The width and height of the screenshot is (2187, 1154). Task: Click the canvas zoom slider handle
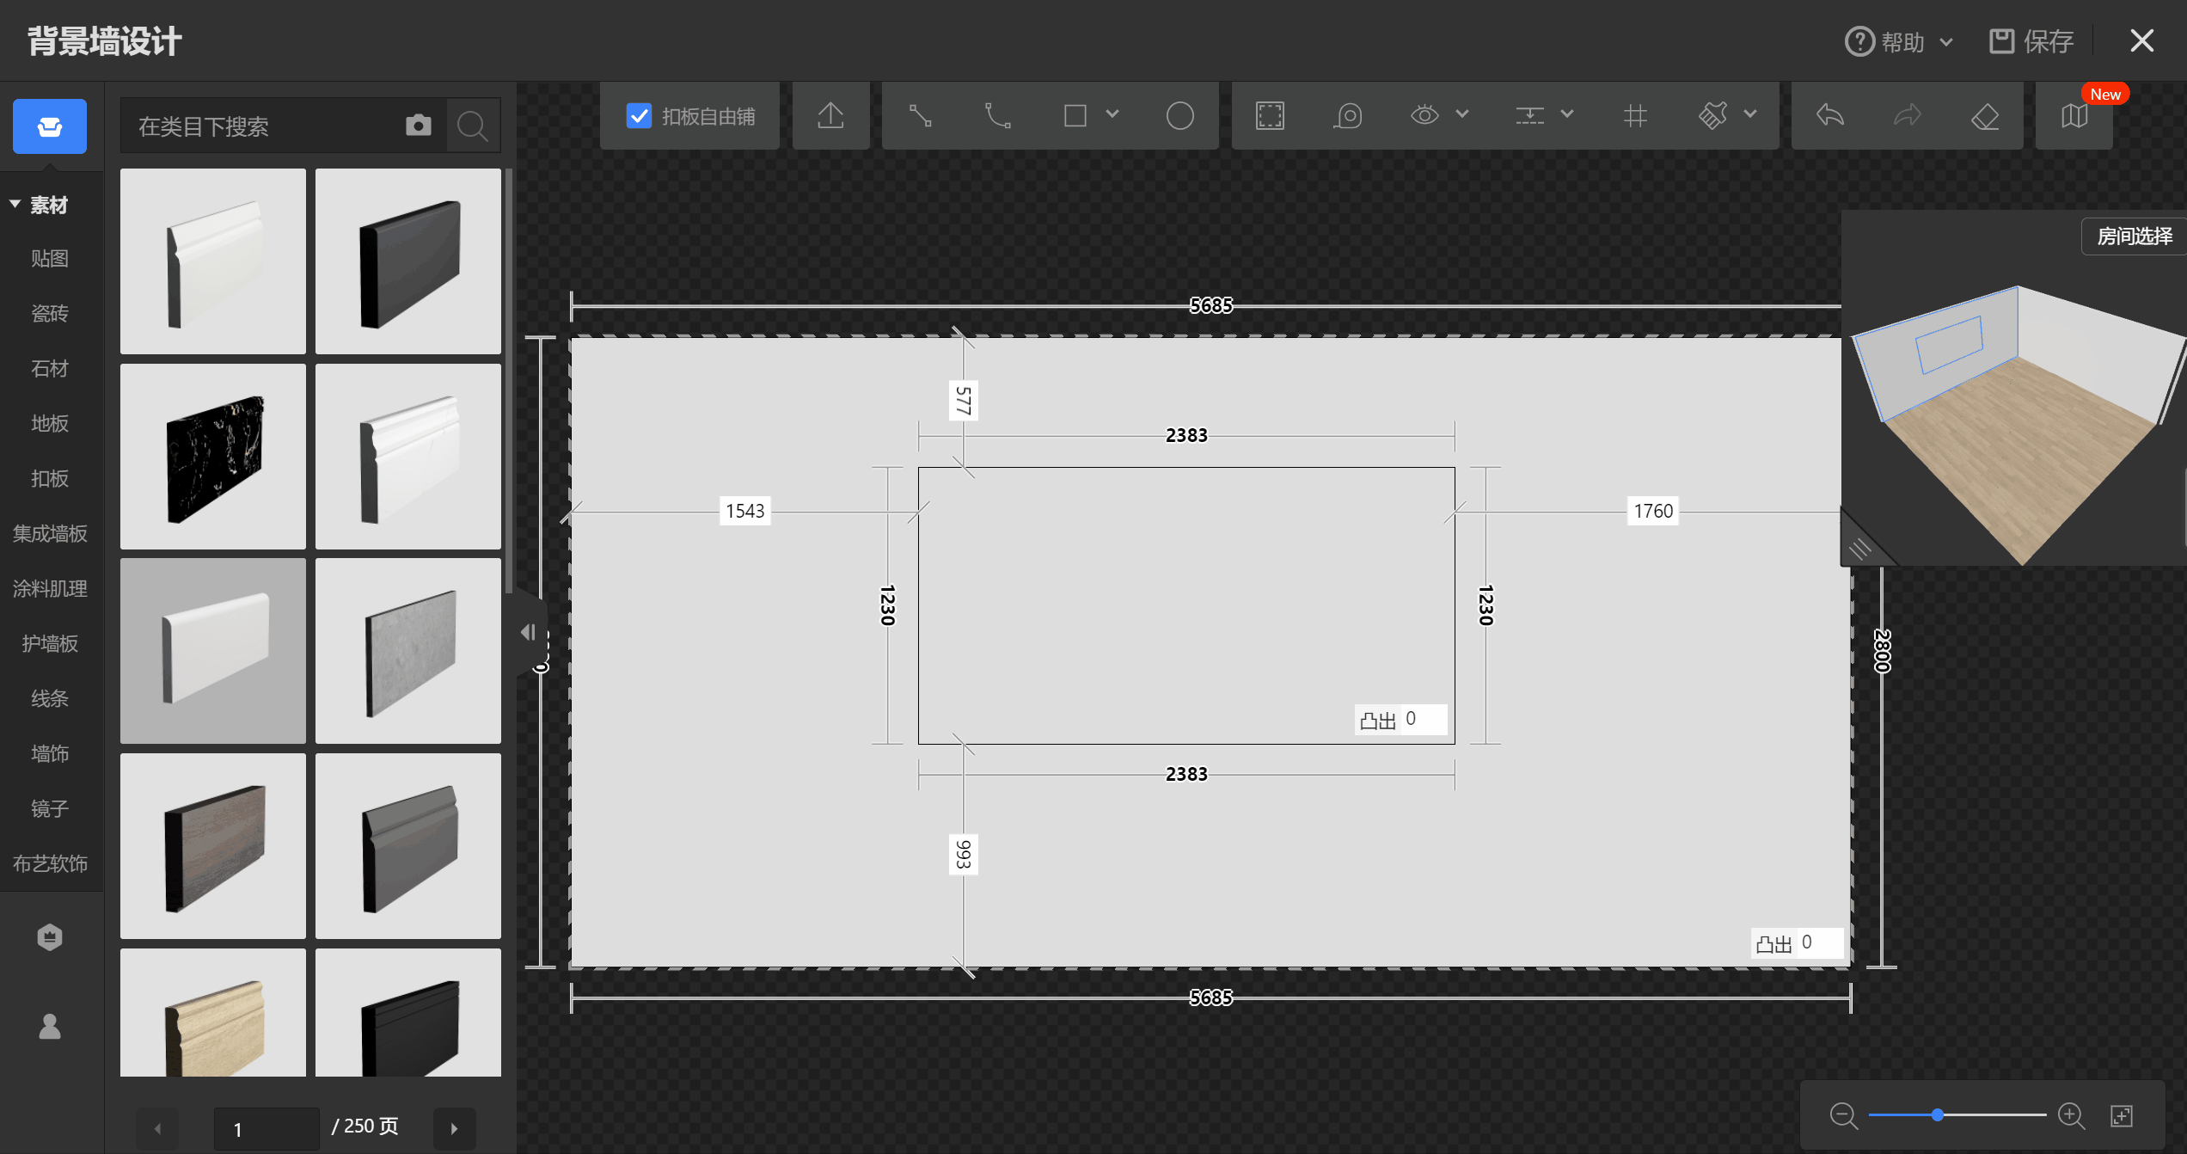[x=1938, y=1115]
